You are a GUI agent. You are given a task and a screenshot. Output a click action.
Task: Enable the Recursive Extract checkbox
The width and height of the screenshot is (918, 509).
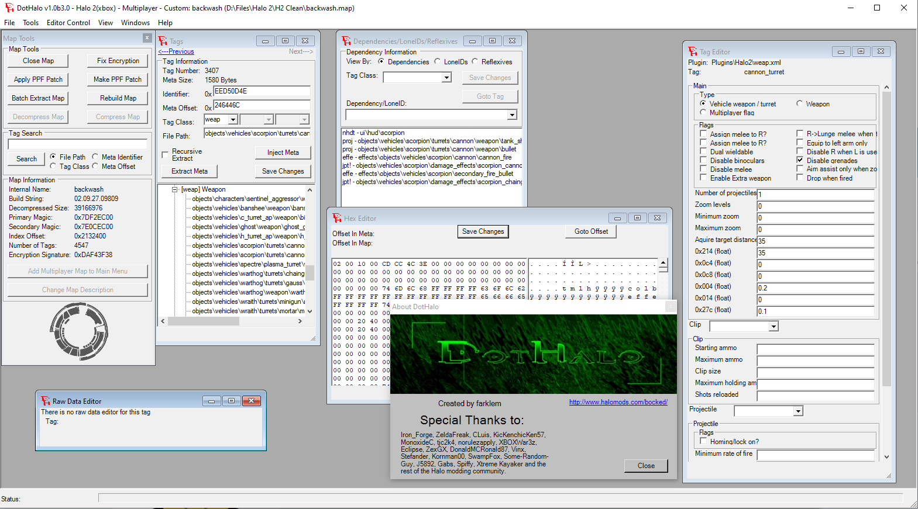click(165, 155)
